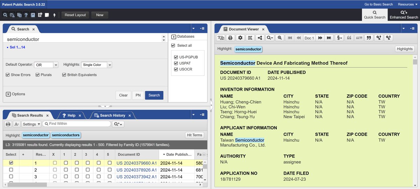The image size is (420, 189).
Task: Uncheck the US-PGPUB database
Action: pyautogui.click(x=176, y=57)
